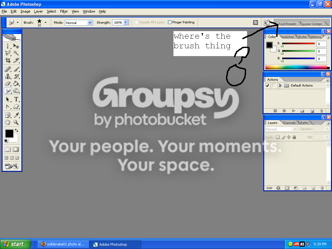
Task: Select the Move tool
Action: point(16,46)
